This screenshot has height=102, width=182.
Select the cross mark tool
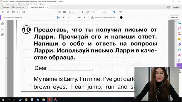click(x=64, y=18)
